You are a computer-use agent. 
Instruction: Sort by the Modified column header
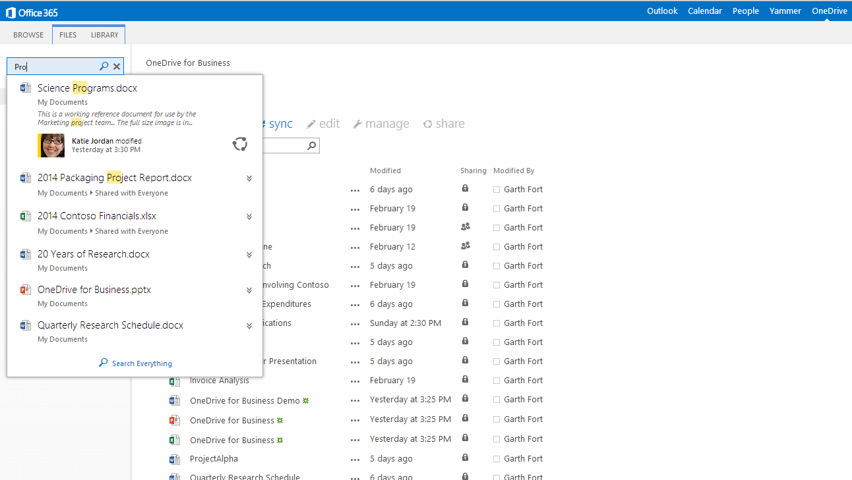click(x=385, y=171)
